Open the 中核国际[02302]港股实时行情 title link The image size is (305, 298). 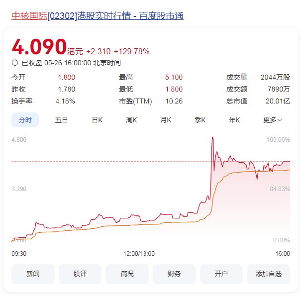98,16
